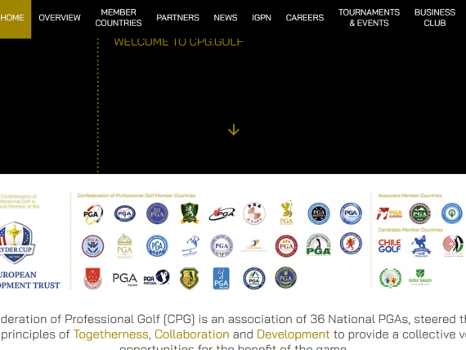Click the black-red-yellow ribbon PGA logo
This screenshot has width=466, height=350.
(x=92, y=213)
